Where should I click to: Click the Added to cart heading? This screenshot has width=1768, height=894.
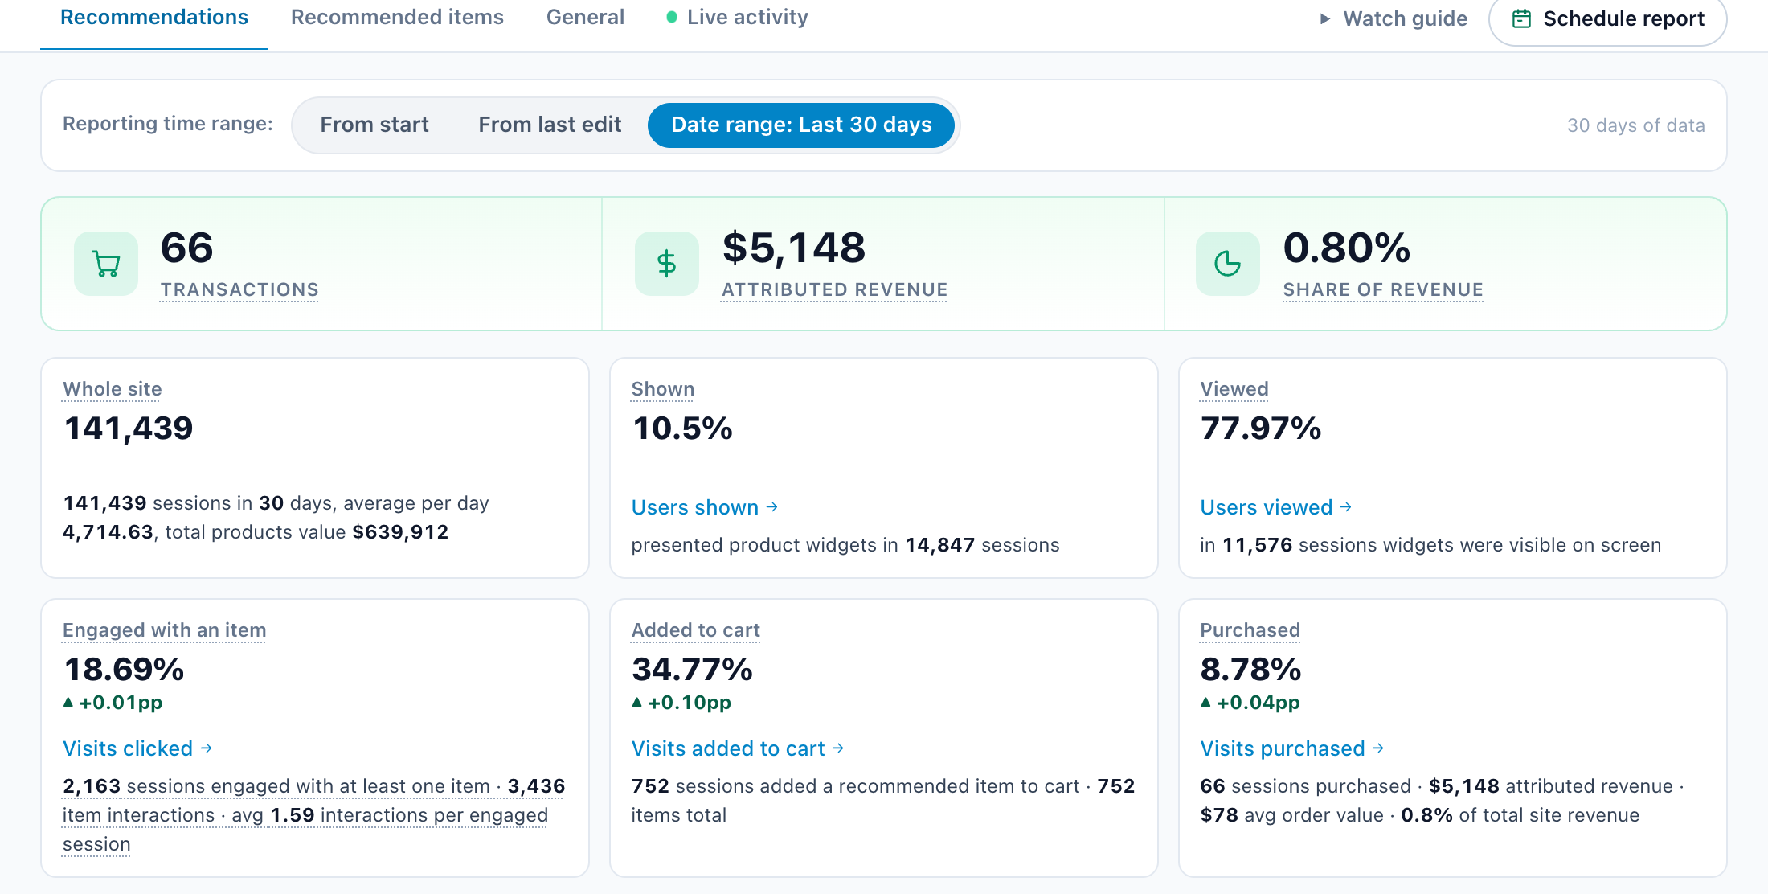[696, 630]
